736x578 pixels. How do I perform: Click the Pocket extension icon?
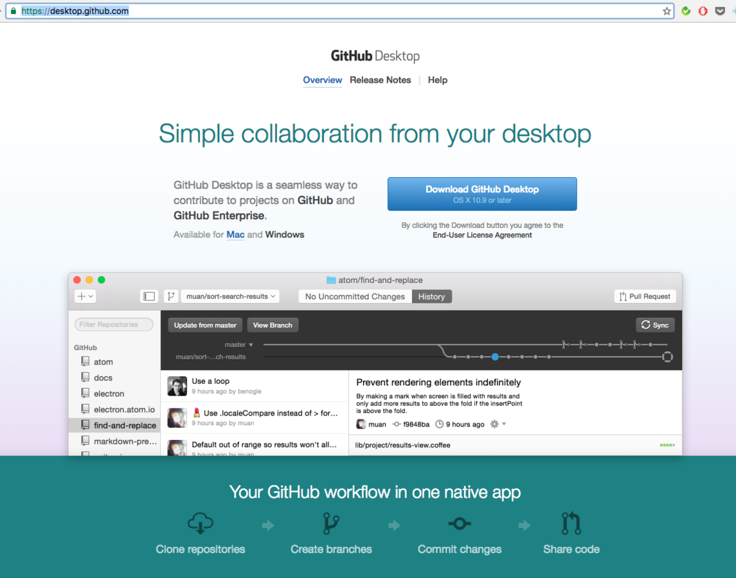[x=720, y=11]
